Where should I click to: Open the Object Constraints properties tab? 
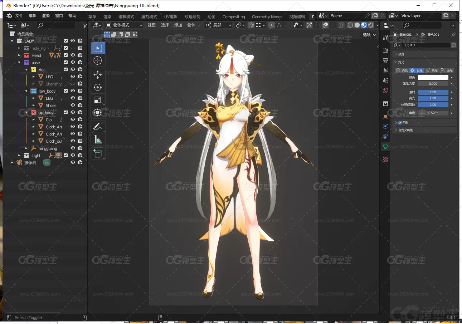click(385, 136)
